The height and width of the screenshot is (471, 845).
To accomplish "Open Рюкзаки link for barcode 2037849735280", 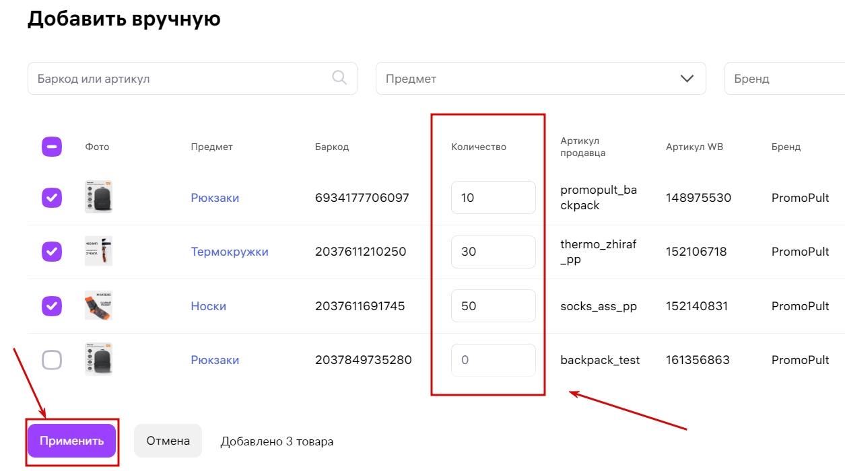I will tap(215, 360).
